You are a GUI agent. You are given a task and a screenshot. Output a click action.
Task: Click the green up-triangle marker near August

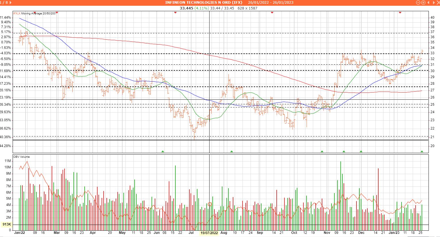pos(232,151)
